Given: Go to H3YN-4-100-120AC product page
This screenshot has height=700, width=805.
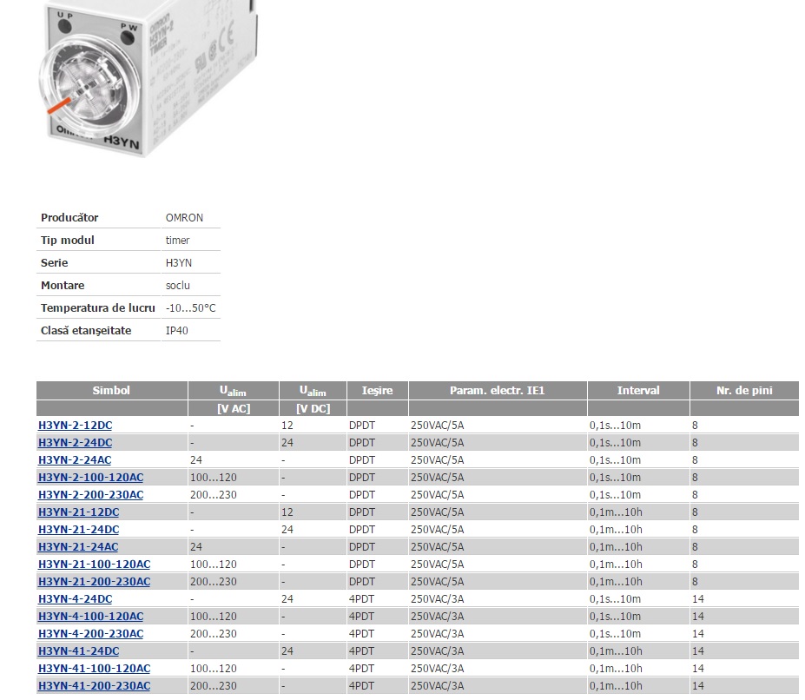Looking at the screenshot, I should [90, 617].
